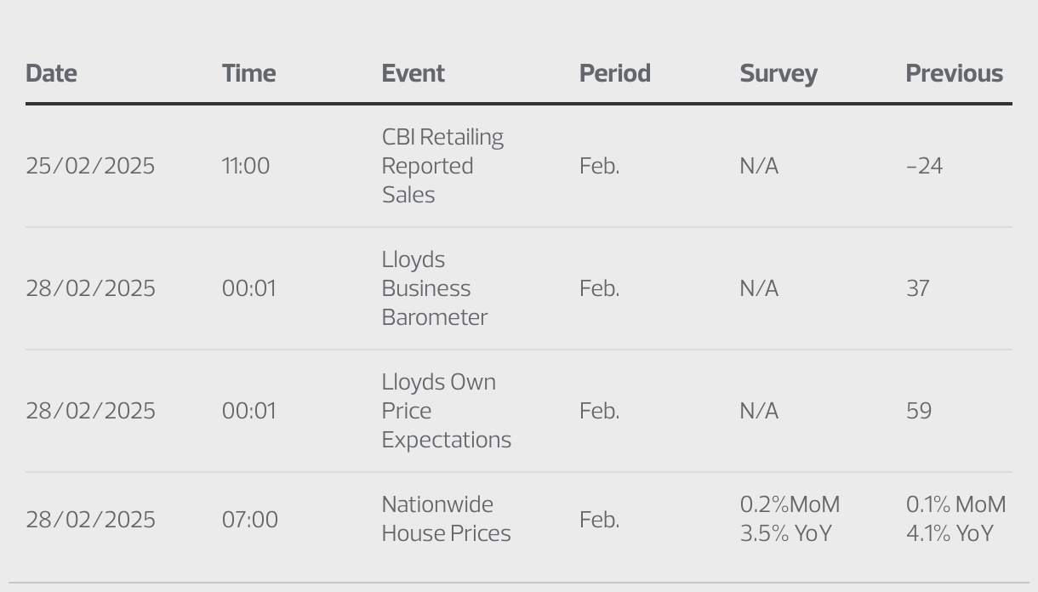Click the previous value 37

(917, 288)
